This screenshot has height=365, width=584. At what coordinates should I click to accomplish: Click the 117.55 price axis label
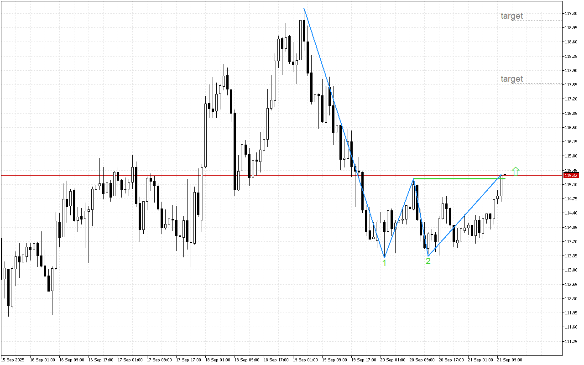pyautogui.click(x=571, y=85)
